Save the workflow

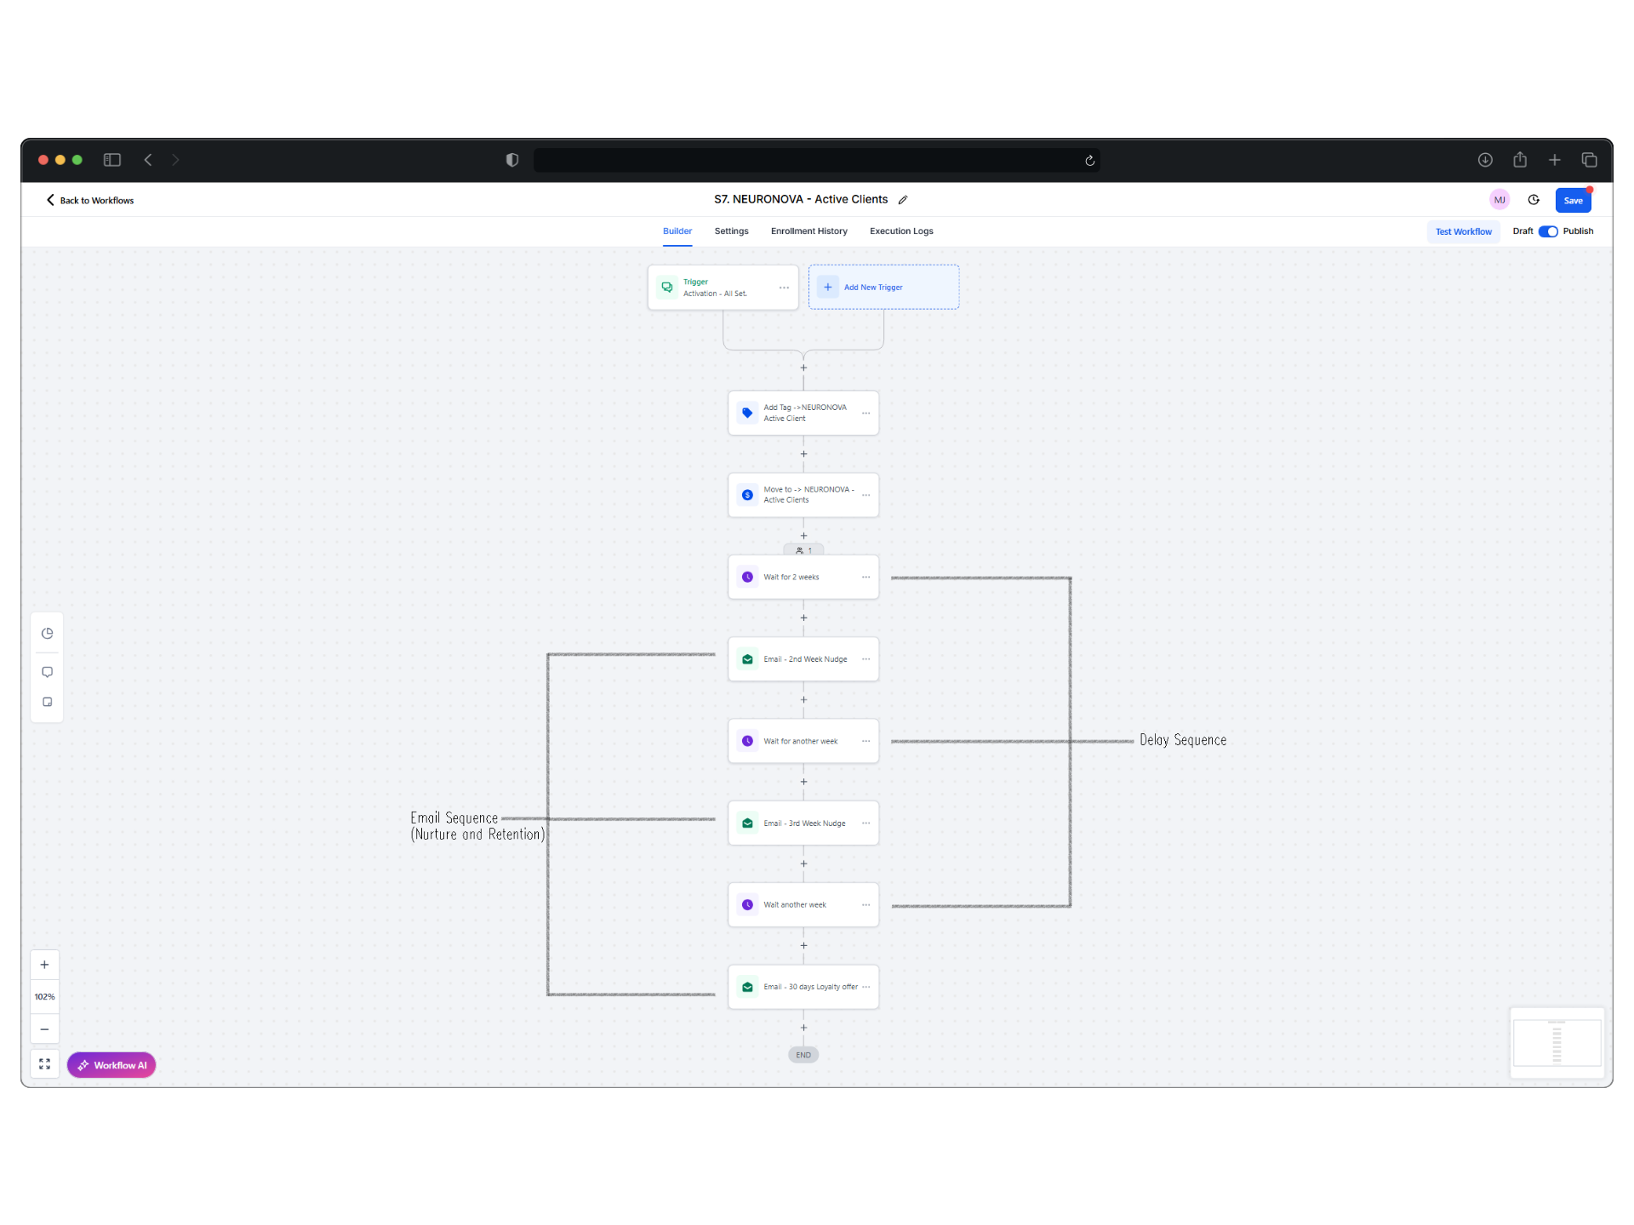(1573, 201)
